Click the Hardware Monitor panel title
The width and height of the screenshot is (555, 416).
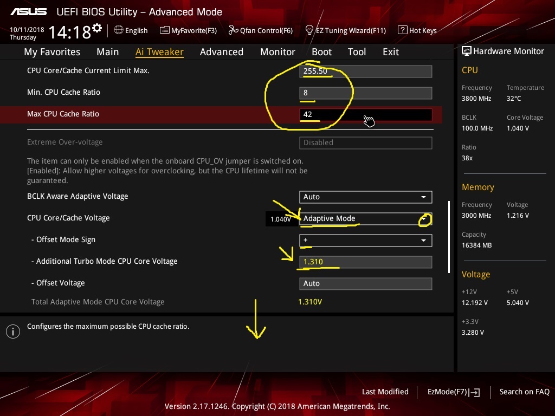pyautogui.click(x=508, y=51)
